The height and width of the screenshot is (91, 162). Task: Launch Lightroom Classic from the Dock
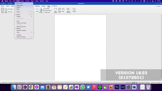[x=123, y=87]
